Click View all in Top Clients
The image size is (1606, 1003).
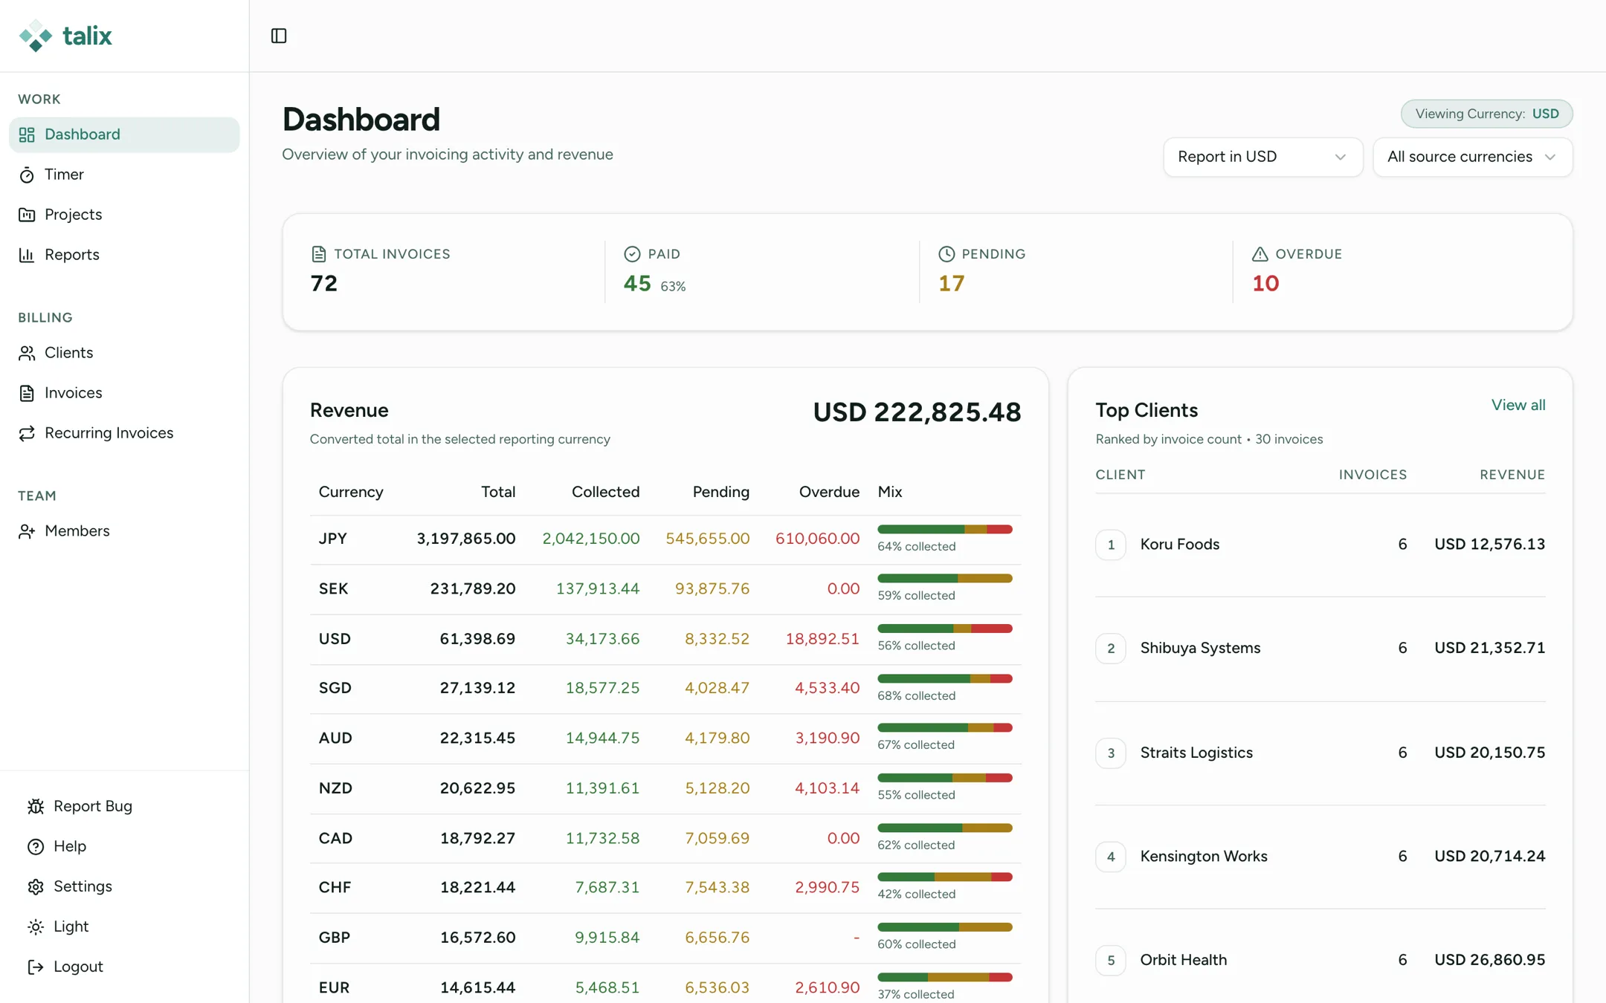click(x=1518, y=405)
